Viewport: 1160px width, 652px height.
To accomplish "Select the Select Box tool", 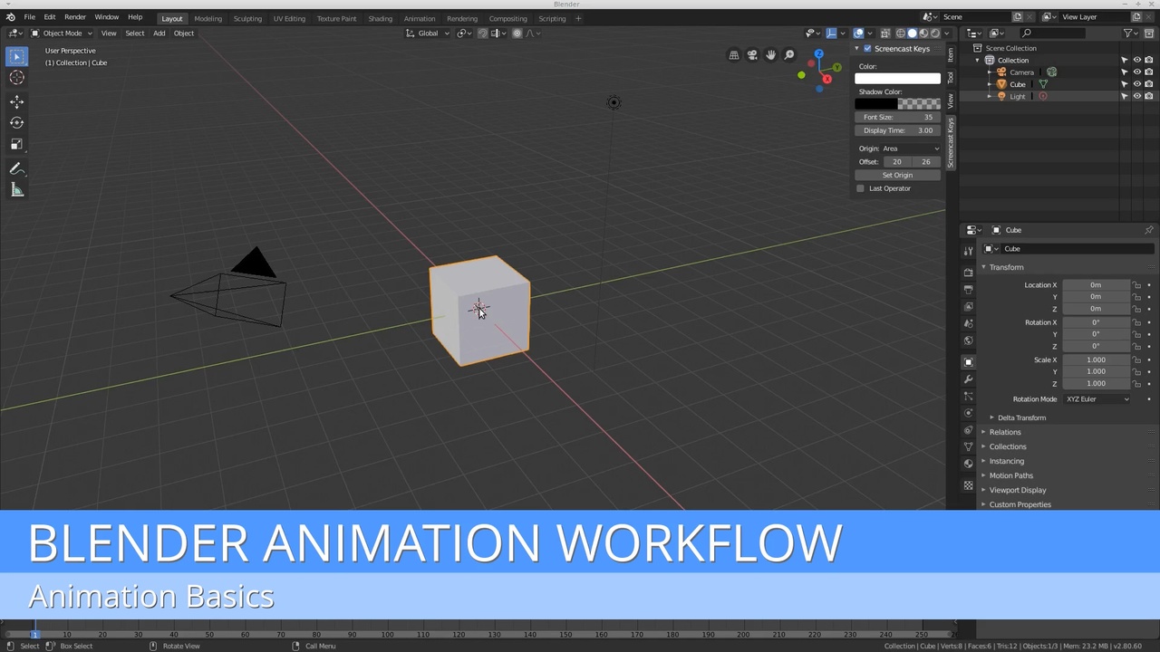I will click(16, 57).
